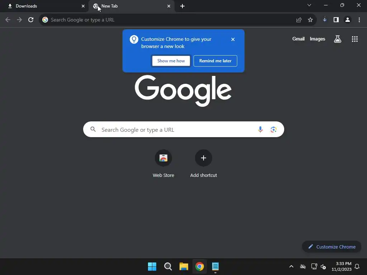
Task: Open Google apps grid
Action: 354,39
